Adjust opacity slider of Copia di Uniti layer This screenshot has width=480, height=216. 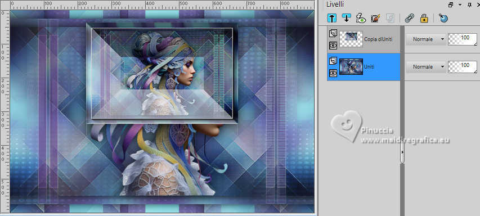tap(462, 39)
